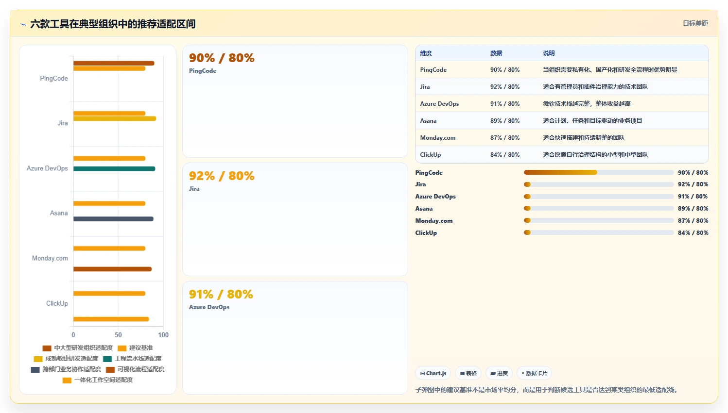Image resolution: width=728 pixels, height=413 pixels.
Task: Click the lightning icon beside the page title
Action: (23, 24)
